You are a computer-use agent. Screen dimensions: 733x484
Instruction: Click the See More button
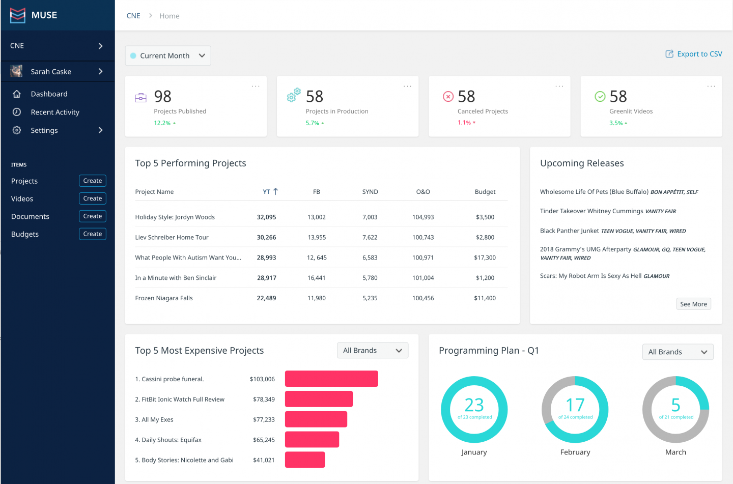coord(693,304)
